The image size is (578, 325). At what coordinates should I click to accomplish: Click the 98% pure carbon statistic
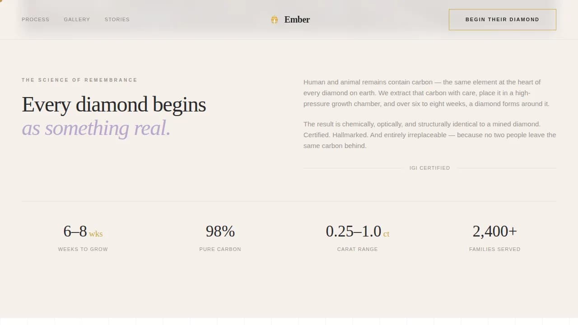coord(220,232)
